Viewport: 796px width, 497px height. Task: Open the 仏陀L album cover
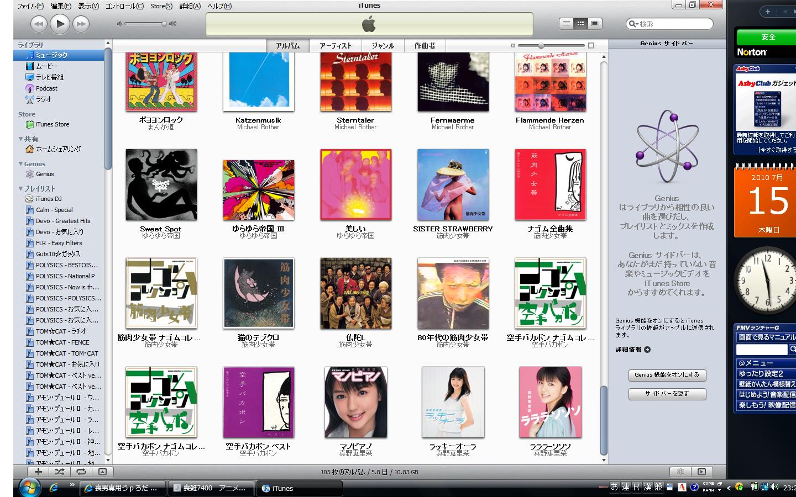356,294
